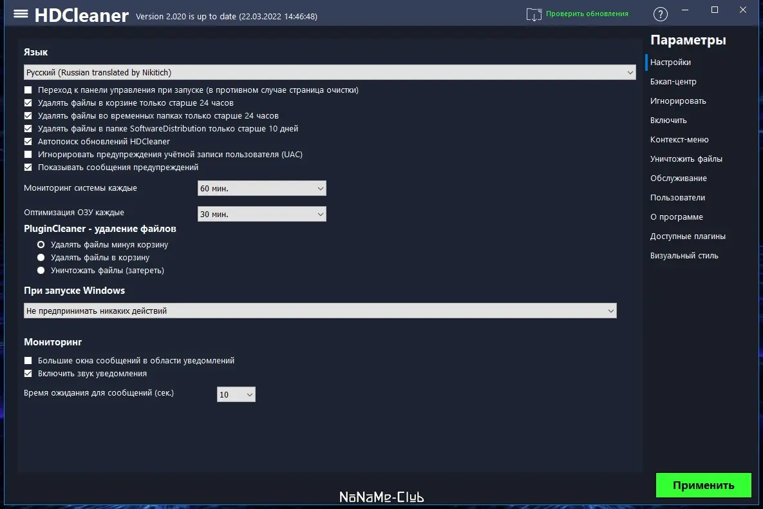763x509 pixels.
Task: Open the Контекст-меню settings
Action: (x=682, y=139)
